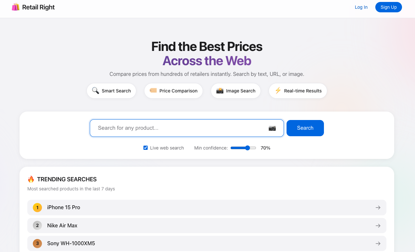Image resolution: width=415 pixels, height=252 pixels.
Task: Select the iPhone 15 Pro trending search
Action: point(207,207)
